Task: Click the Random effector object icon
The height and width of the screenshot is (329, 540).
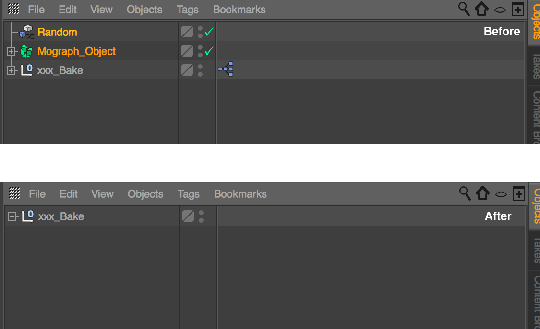Action: click(x=26, y=32)
